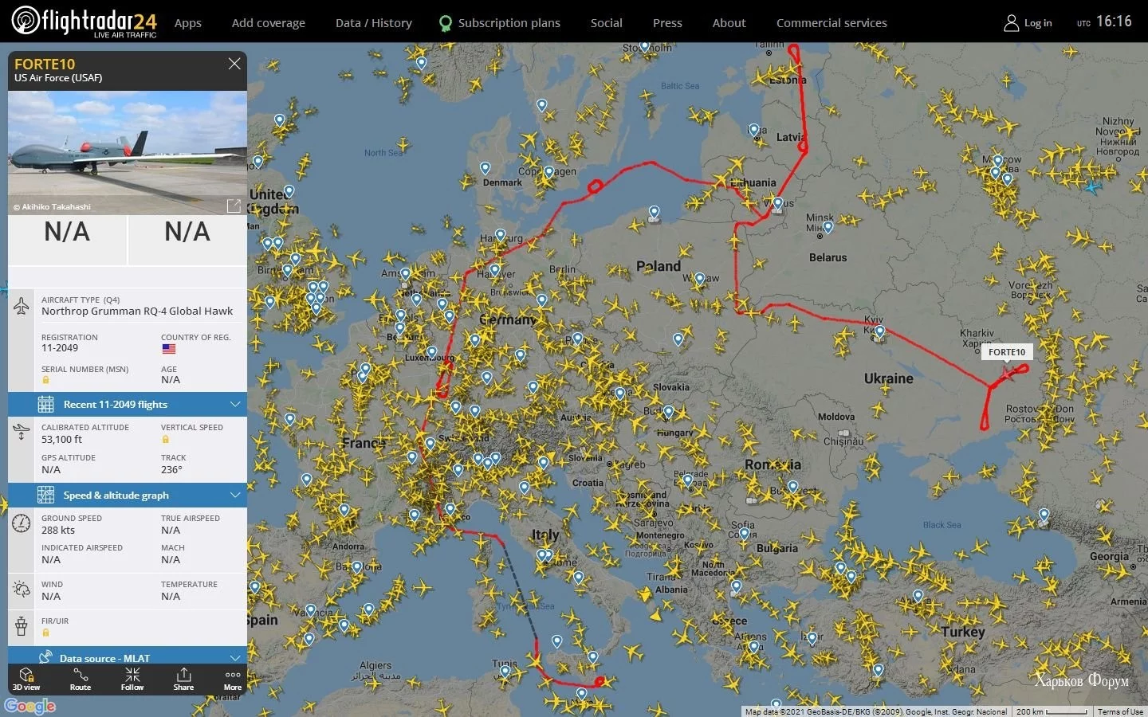Show the flight Route
The image size is (1148, 717).
click(81, 679)
